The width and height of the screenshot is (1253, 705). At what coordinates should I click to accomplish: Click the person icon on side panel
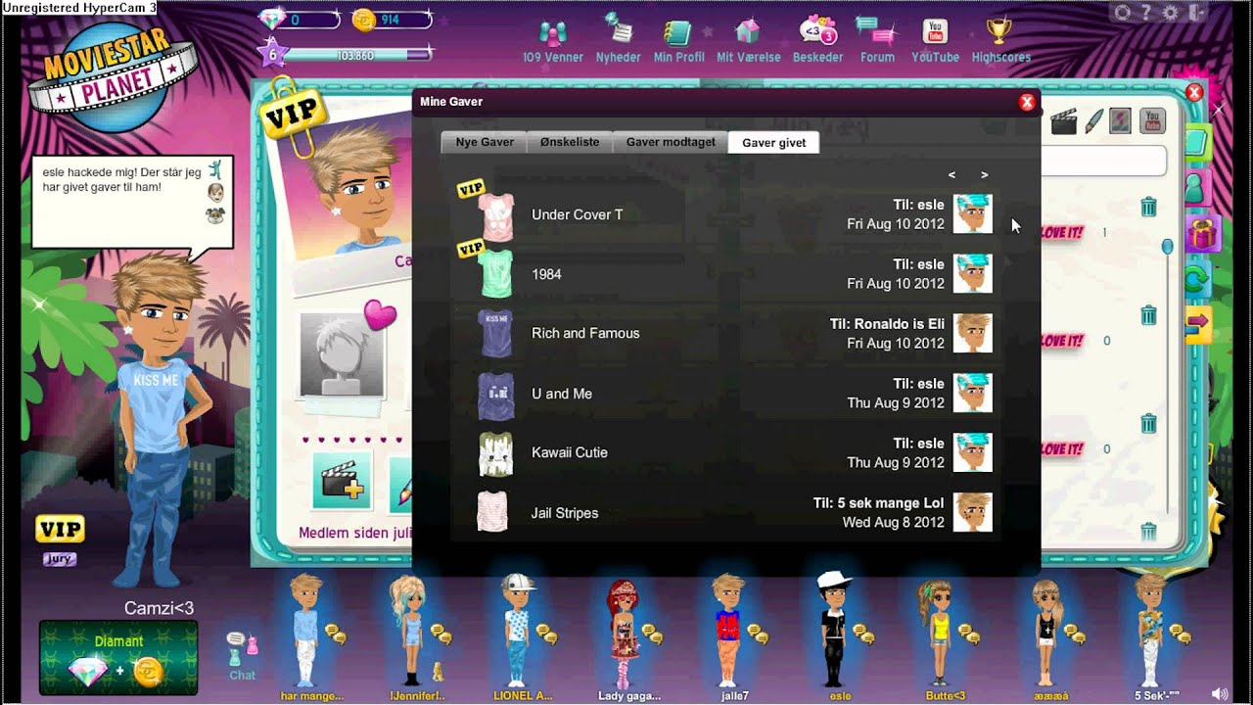pyautogui.click(x=1197, y=187)
